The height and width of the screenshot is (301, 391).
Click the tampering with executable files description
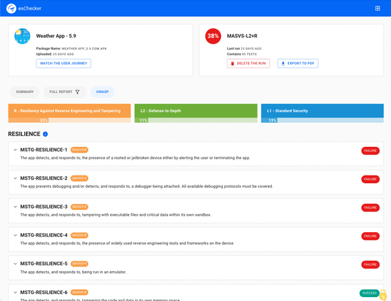click(x=116, y=215)
